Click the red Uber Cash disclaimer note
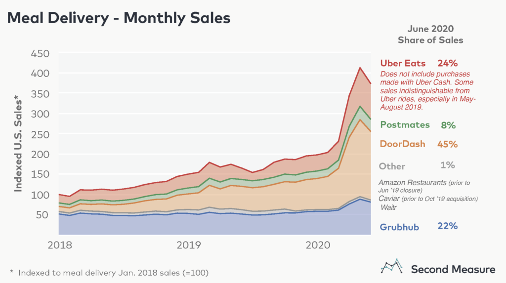The image size is (506, 283). tap(428, 90)
